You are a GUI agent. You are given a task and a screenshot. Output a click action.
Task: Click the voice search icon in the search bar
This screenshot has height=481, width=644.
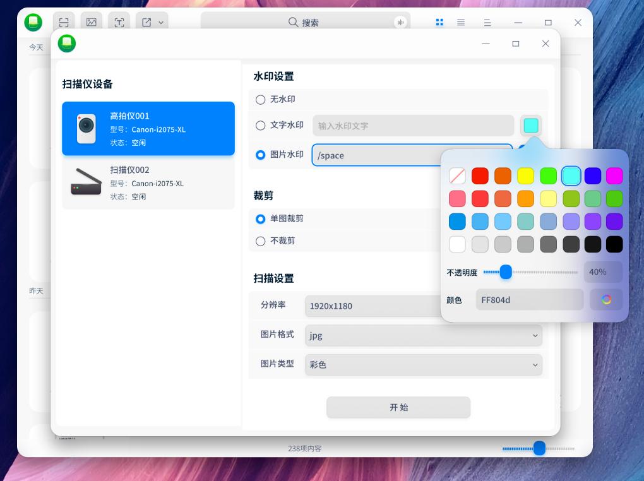(400, 22)
